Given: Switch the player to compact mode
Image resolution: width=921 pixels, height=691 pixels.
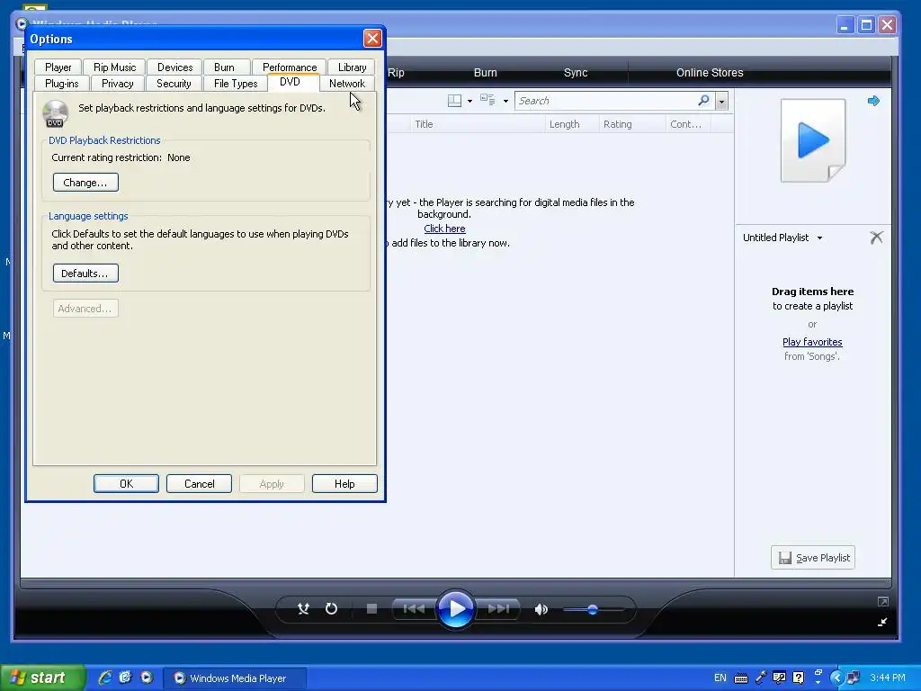Looking at the screenshot, I should click(882, 622).
